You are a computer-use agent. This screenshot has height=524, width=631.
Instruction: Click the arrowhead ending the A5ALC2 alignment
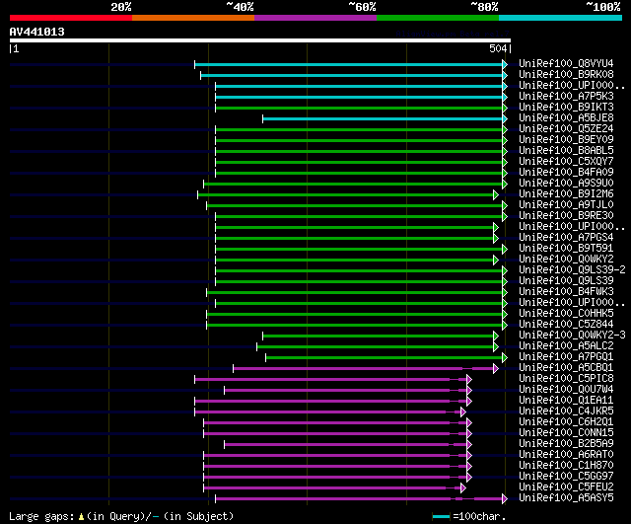point(496,346)
